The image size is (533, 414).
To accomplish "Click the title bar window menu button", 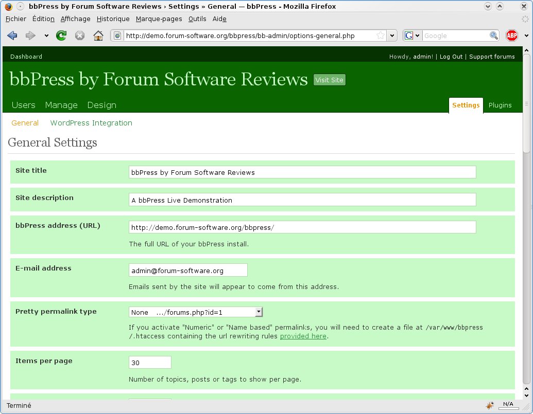I will [x=21, y=7].
